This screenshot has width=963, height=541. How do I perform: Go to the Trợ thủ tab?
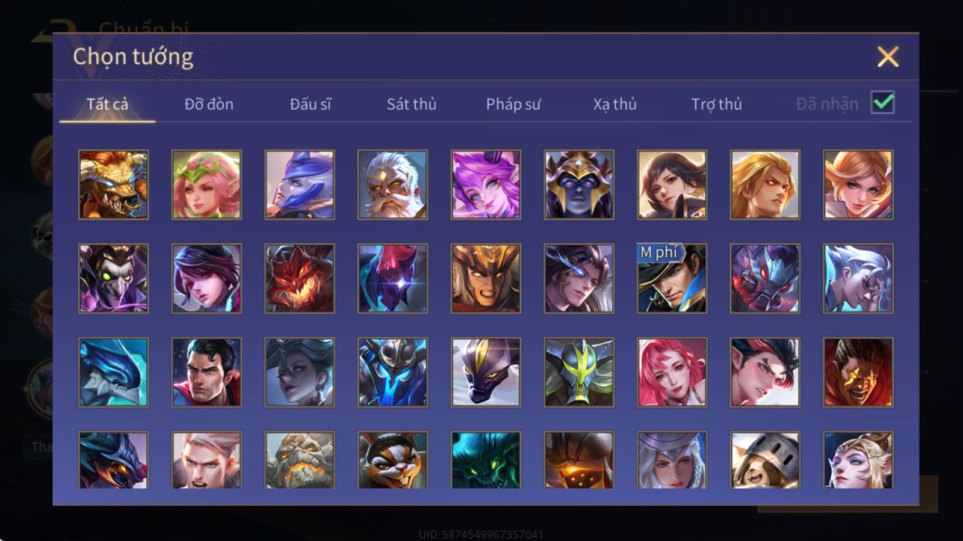[x=716, y=104]
